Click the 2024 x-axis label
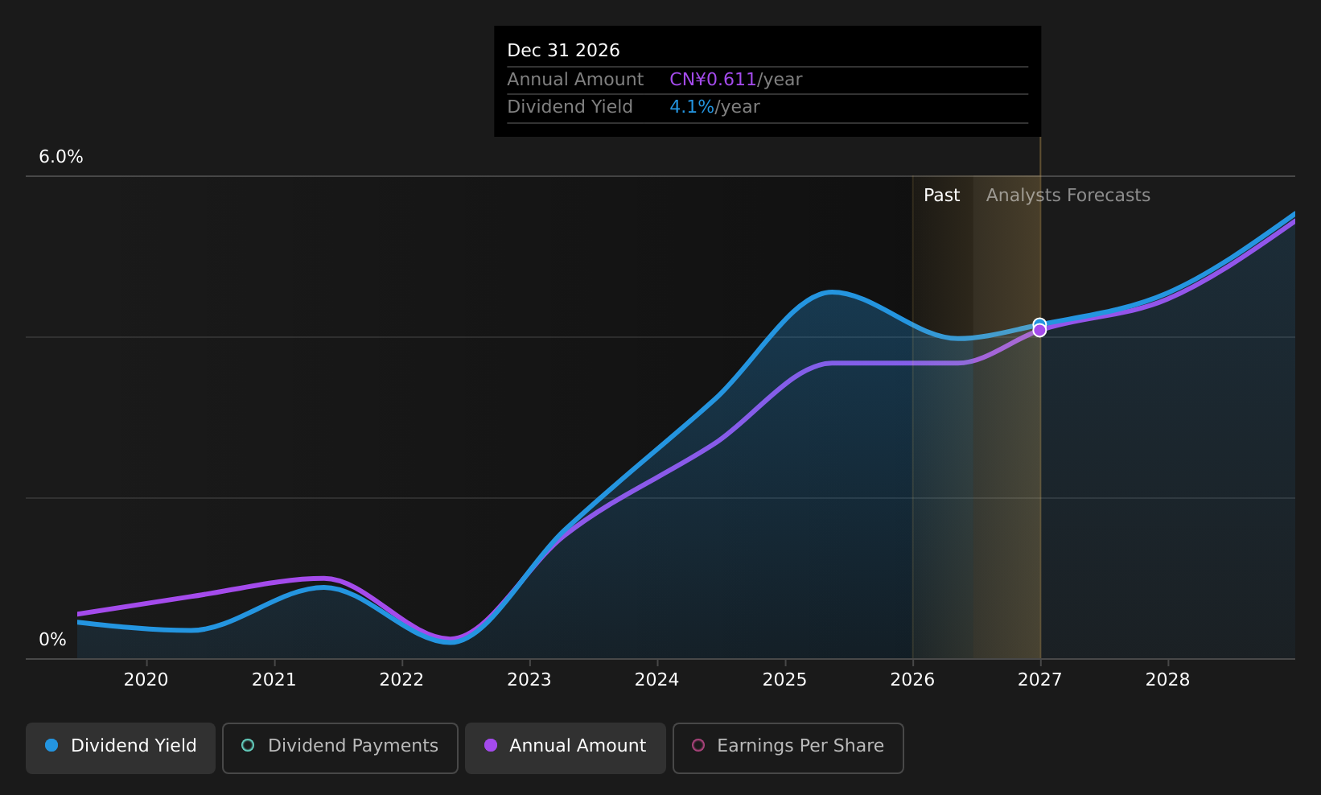Image resolution: width=1321 pixels, height=795 pixels. click(657, 680)
